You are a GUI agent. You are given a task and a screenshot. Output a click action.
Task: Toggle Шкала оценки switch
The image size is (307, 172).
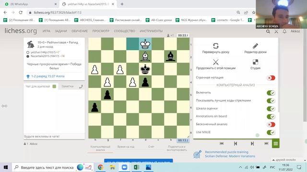(x=271, y=108)
